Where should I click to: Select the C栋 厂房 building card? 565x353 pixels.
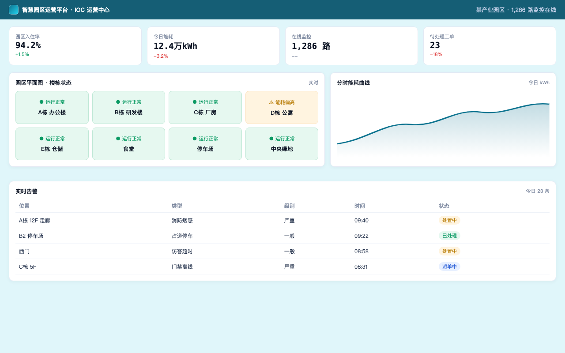point(205,107)
